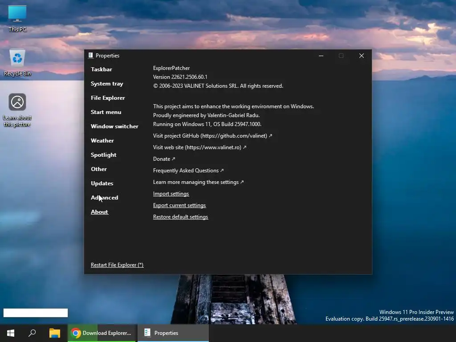Click the VALINET Solutions copyright line
The width and height of the screenshot is (456, 342).
pyautogui.click(x=218, y=86)
